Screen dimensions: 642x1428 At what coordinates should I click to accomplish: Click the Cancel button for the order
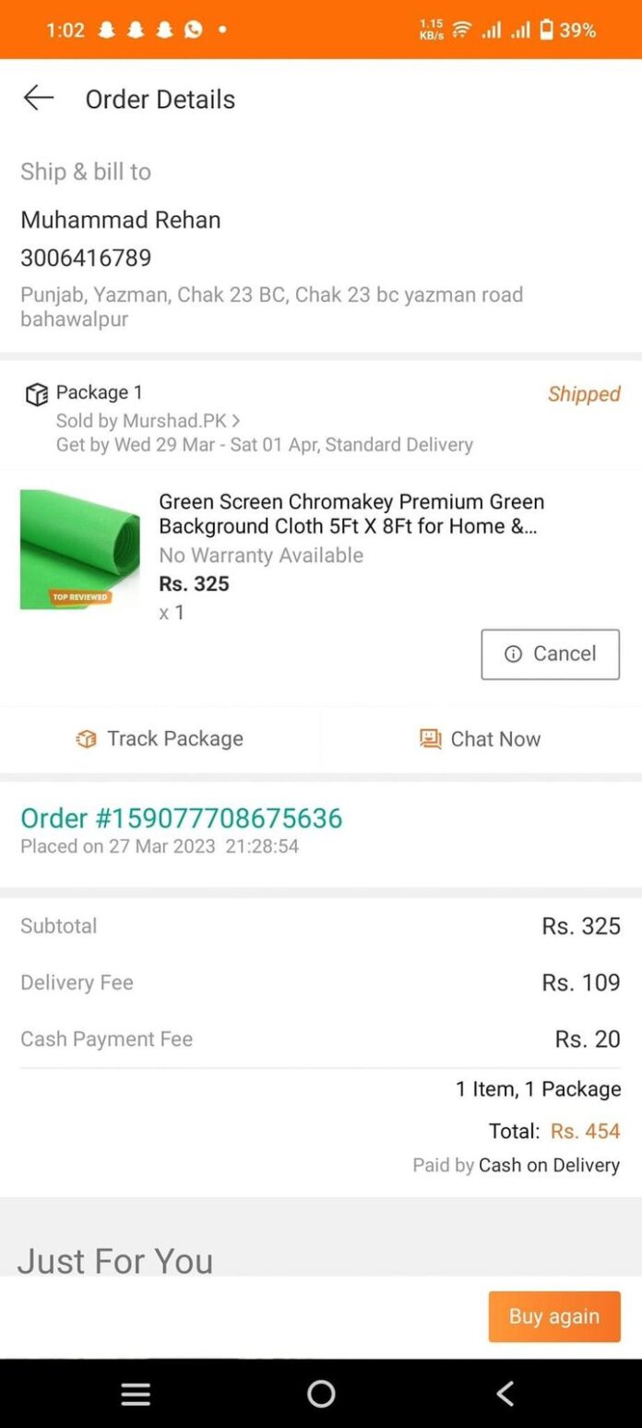pyautogui.click(x=550, y=654)
